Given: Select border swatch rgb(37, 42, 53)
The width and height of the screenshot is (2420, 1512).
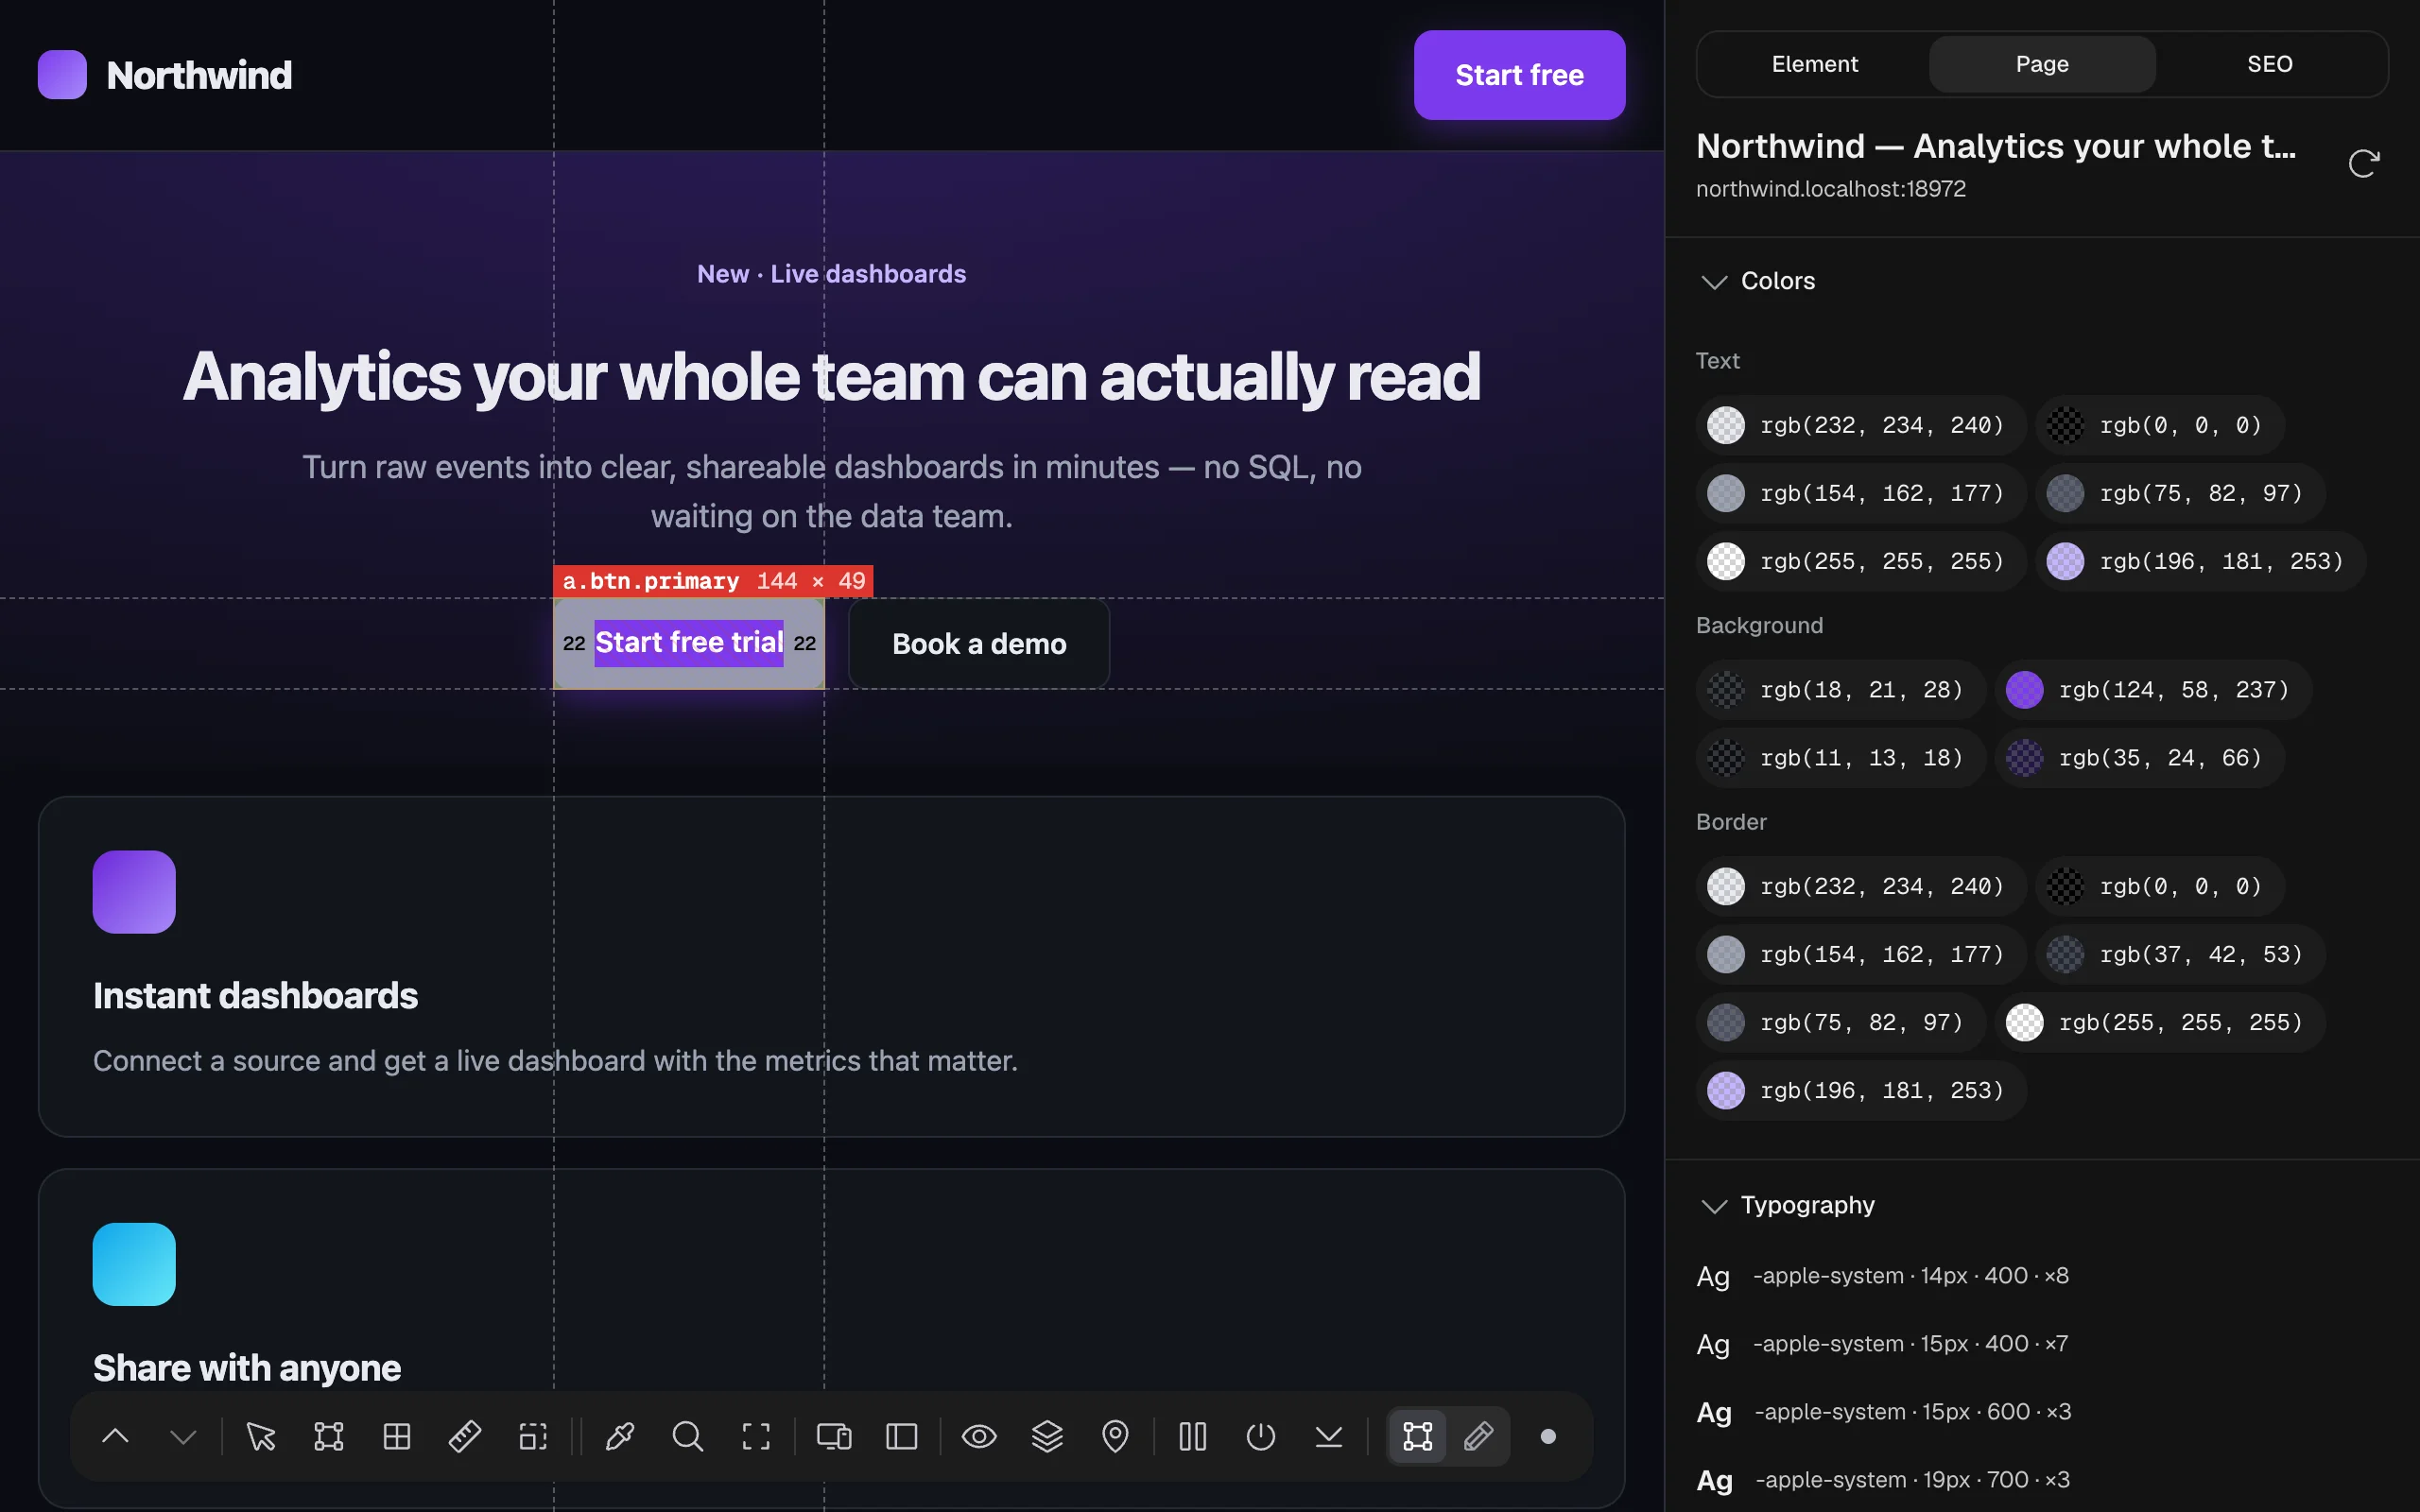Looking at the screenshot, I should point(2180,954).
